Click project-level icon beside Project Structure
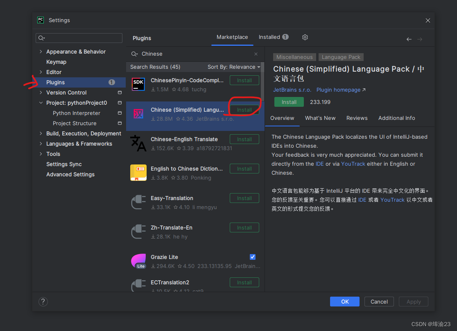Viewport: 457px width, 331px height. click(120, 123)
